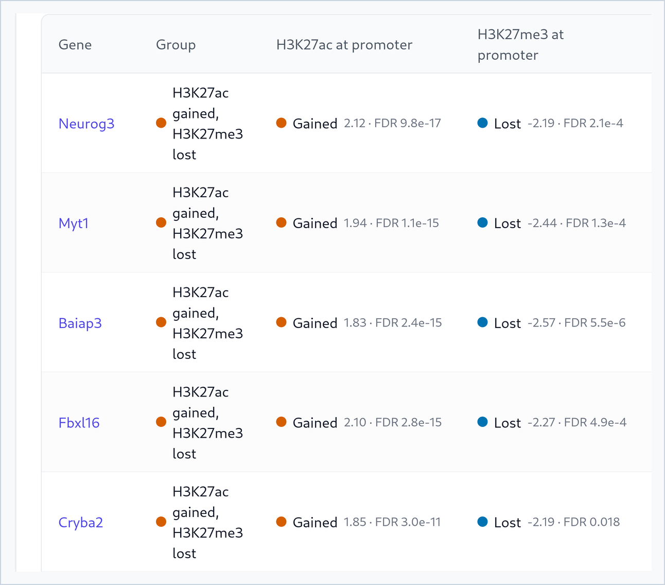Image resolution: width=665 pixels, height=585 pixels.
Task: Click the orange dot beside Gained for Baiap3
Action: [x=281, y=322]
